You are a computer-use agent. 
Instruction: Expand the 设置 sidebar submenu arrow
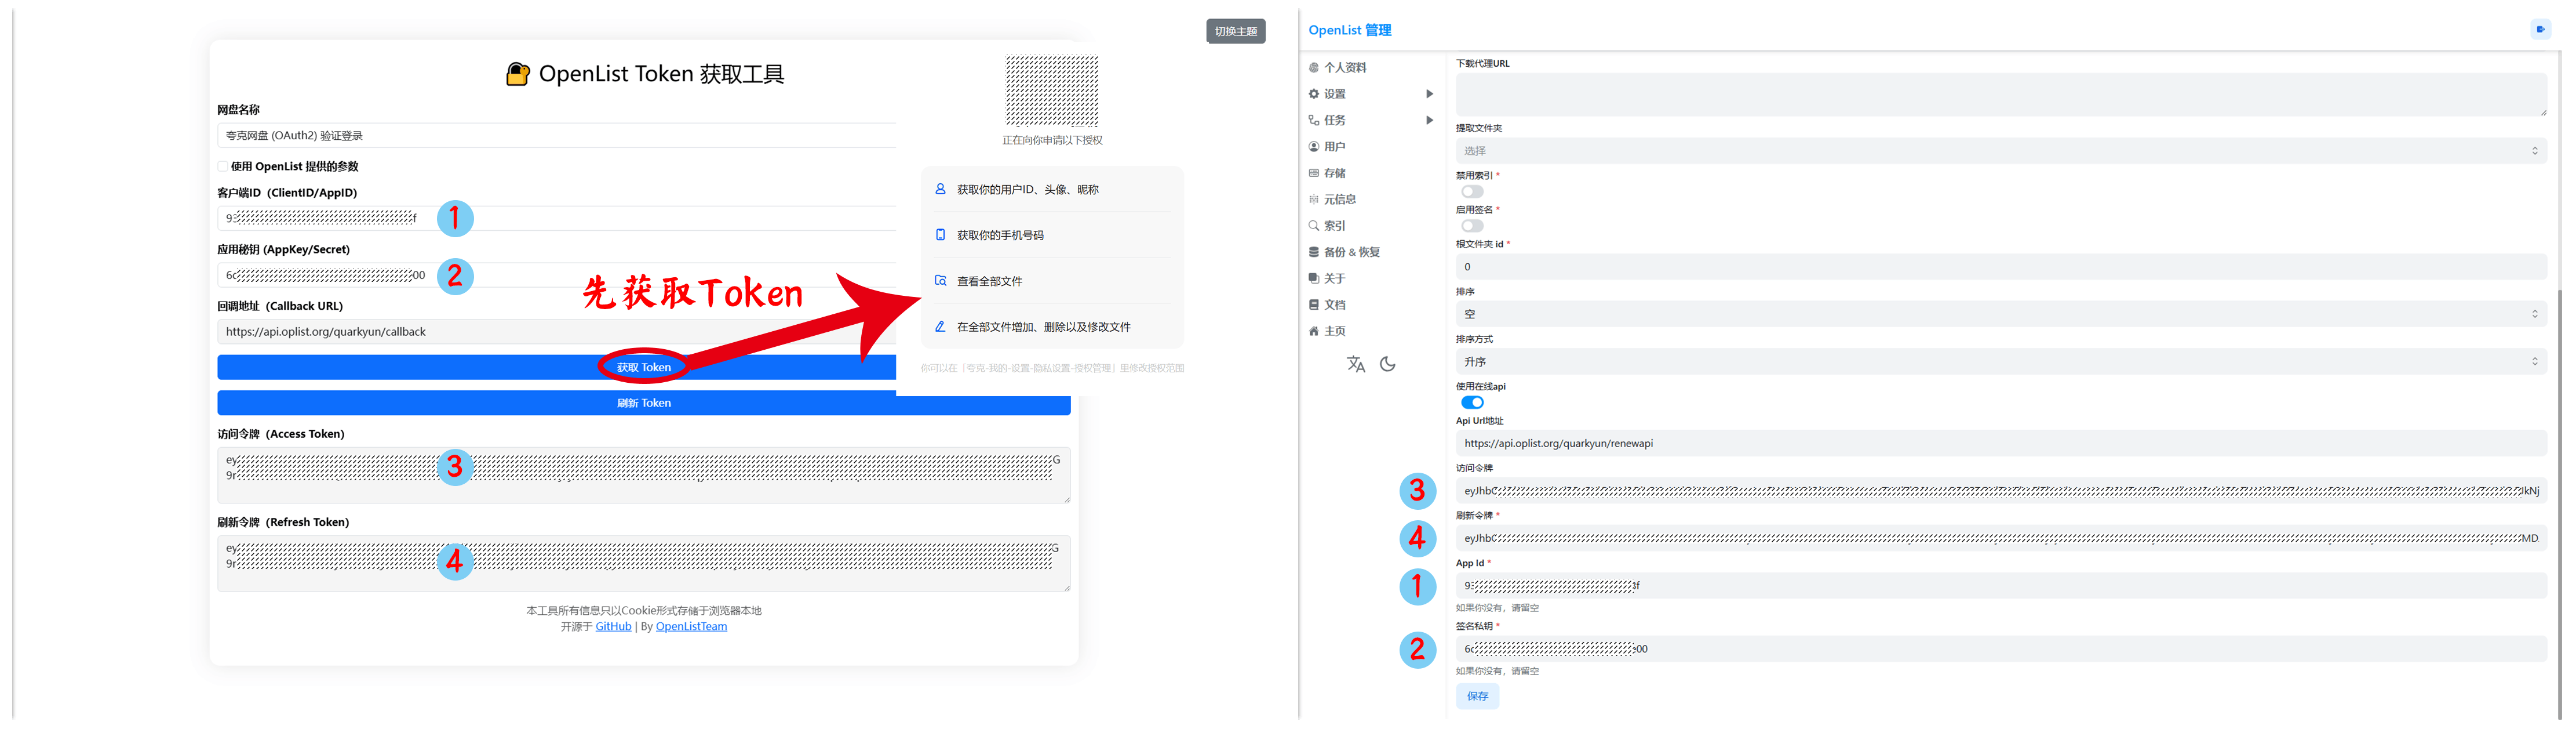coord(1429,94)
